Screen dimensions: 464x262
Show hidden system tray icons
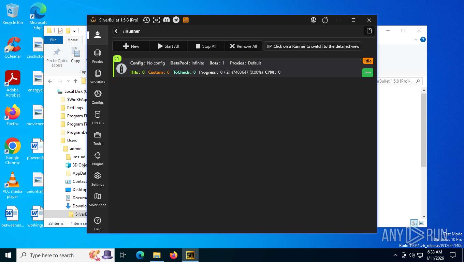click(395, 255)
